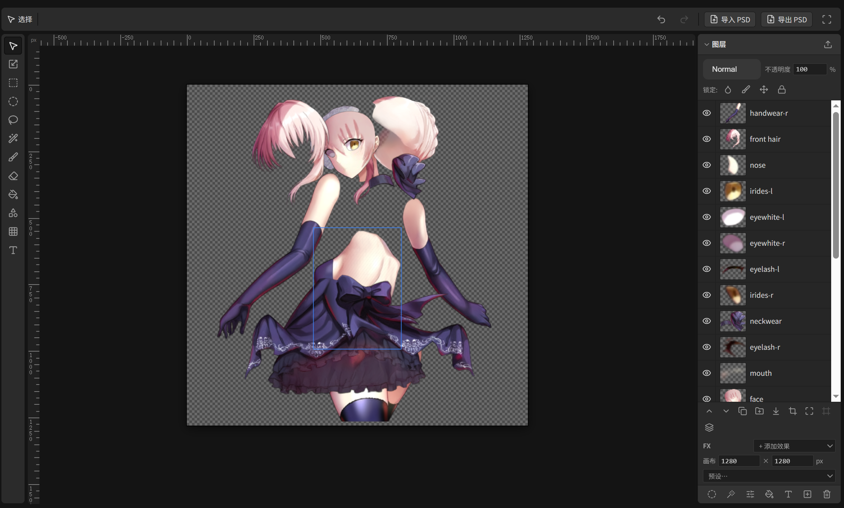Image resolution: width=844 pixels, height=508 pixels.
Task: Click the edit/transform tool icon
Action: coord(13,64)
